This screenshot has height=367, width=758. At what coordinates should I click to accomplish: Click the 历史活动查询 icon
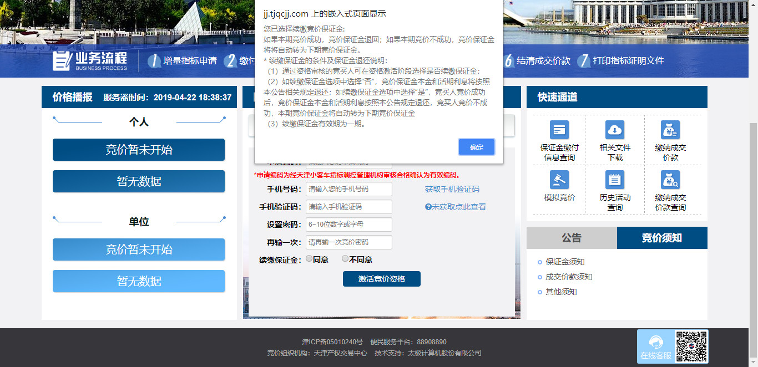pyautogui.click(x=614, y=180)
